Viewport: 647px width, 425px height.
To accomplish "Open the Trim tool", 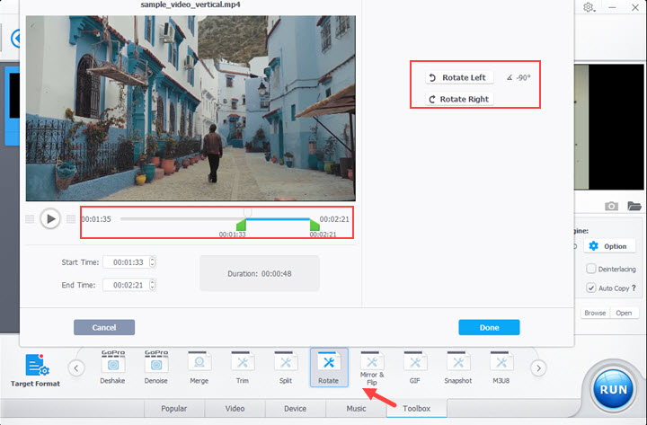I will [x=243, y=367].
